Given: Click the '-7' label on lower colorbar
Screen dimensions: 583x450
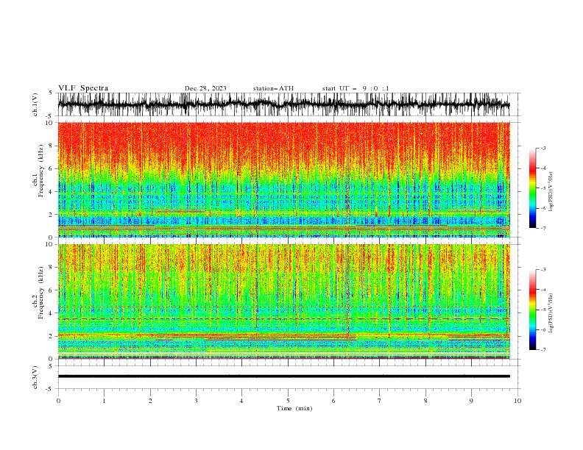Looking at the screenshot, I should click(543, 349).
